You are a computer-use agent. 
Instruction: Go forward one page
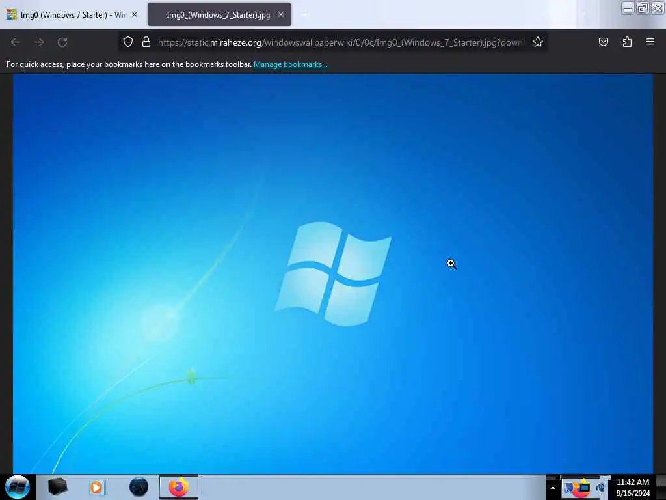tap(39, 42)
